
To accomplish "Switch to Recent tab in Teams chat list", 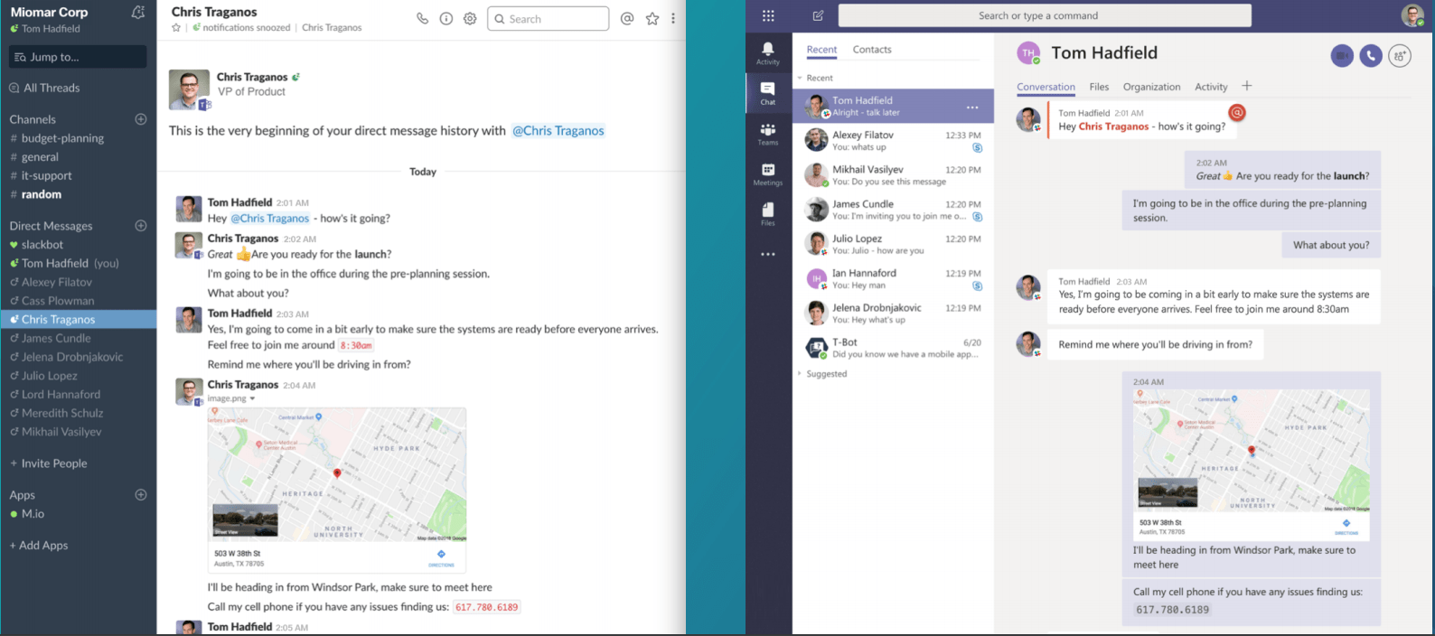I will click(x=821, y=50).
